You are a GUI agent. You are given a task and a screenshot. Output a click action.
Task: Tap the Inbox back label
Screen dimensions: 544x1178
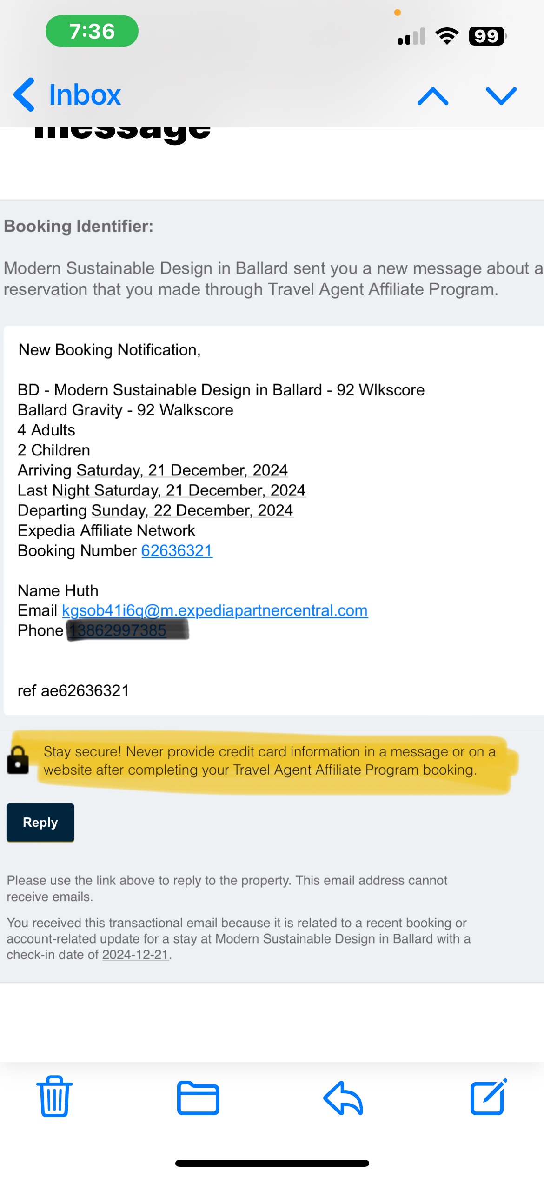[x=85, y=95]
